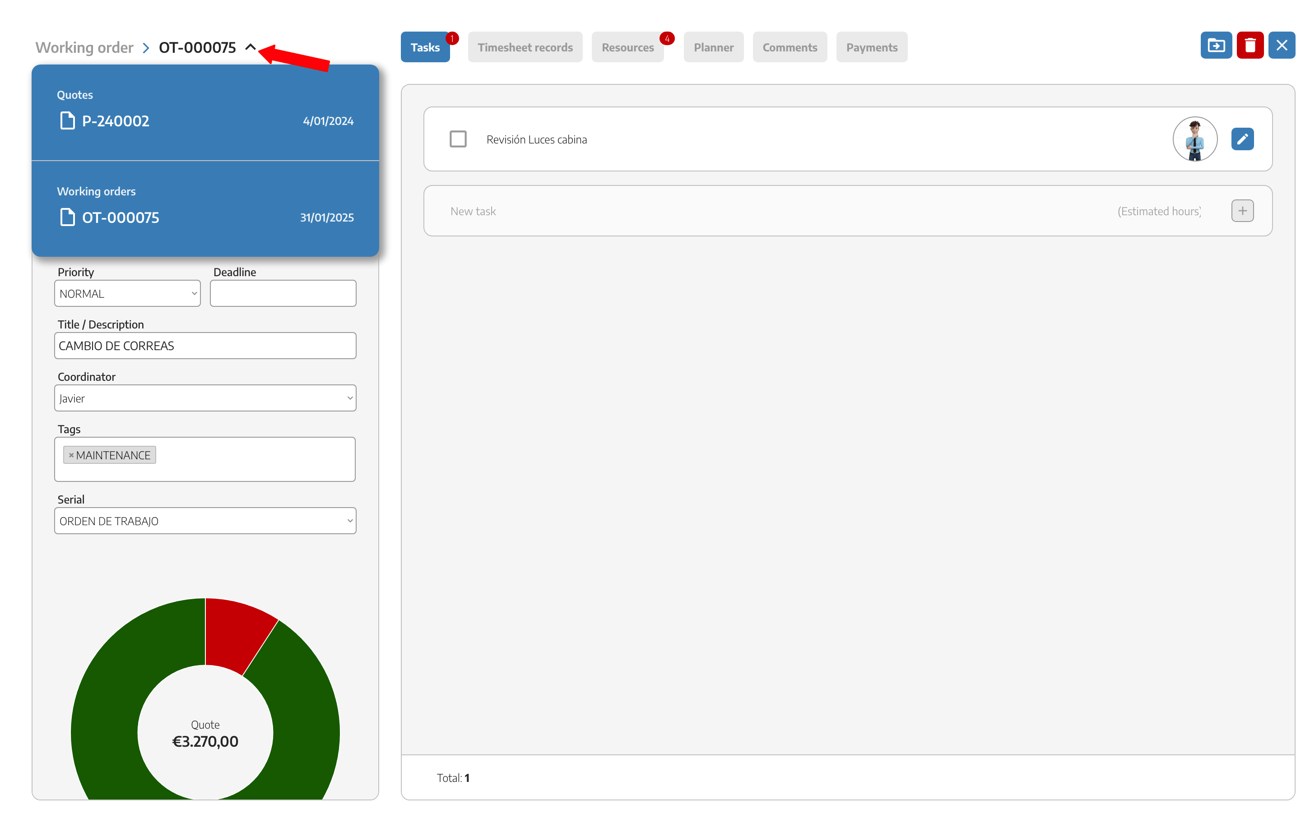The width and height of the screenshot is (1310, 832).
Task: Check the Revisión Luces cabina task checkbox
Action: 458,139
